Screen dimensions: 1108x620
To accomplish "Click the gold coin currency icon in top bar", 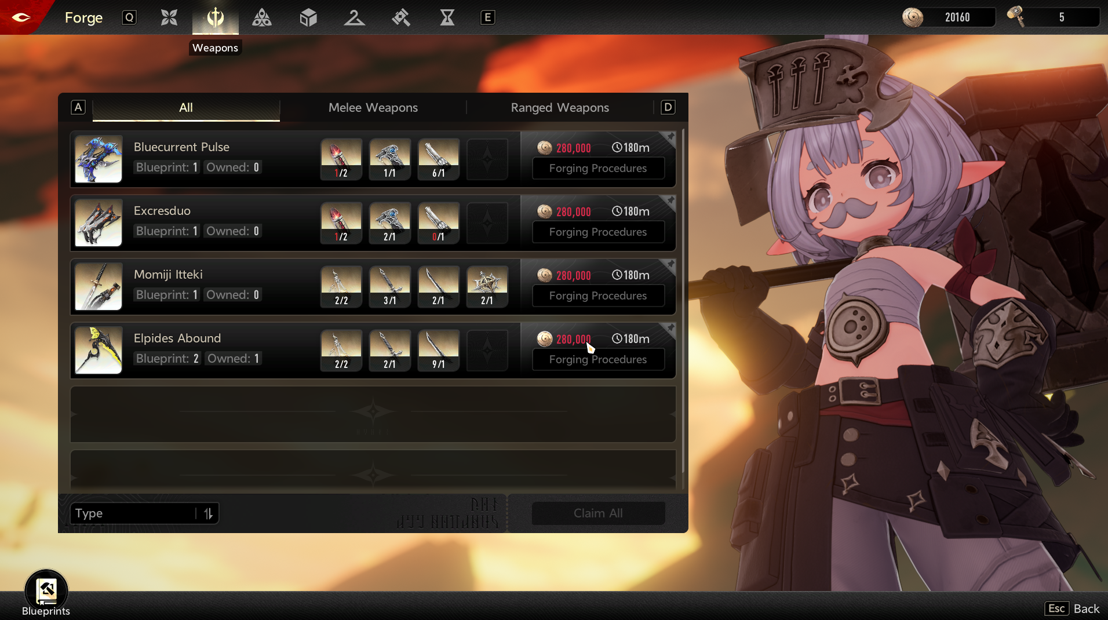I will tap(913, 17).
